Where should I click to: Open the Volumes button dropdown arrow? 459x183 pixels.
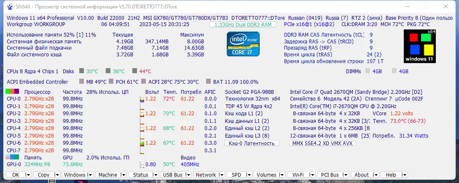click(x=282, y=175)
